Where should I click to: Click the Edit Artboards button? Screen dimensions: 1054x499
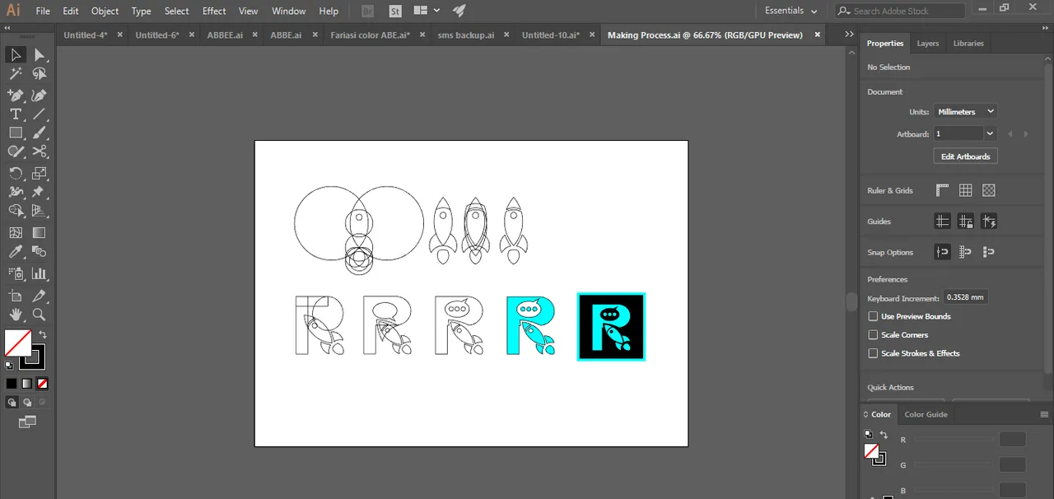pyautogui.click(x=966, y=156)
